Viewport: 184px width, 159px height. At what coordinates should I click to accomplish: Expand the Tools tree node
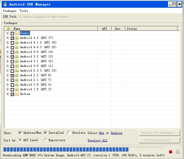7,33
